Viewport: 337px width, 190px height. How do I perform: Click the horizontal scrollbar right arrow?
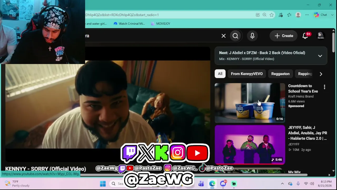click(329, 175)
